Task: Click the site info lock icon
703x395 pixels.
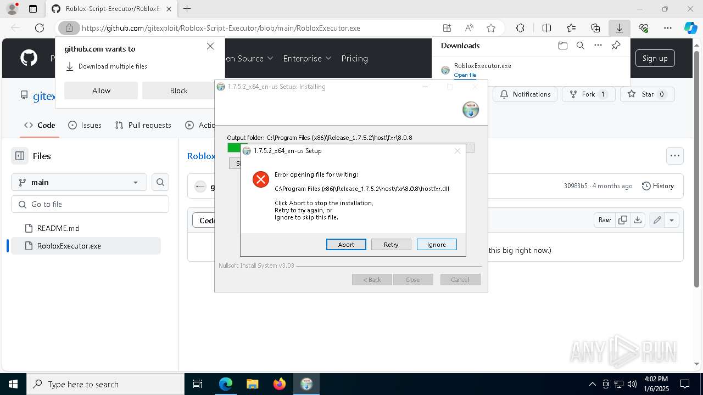Action: click(69, 28)
